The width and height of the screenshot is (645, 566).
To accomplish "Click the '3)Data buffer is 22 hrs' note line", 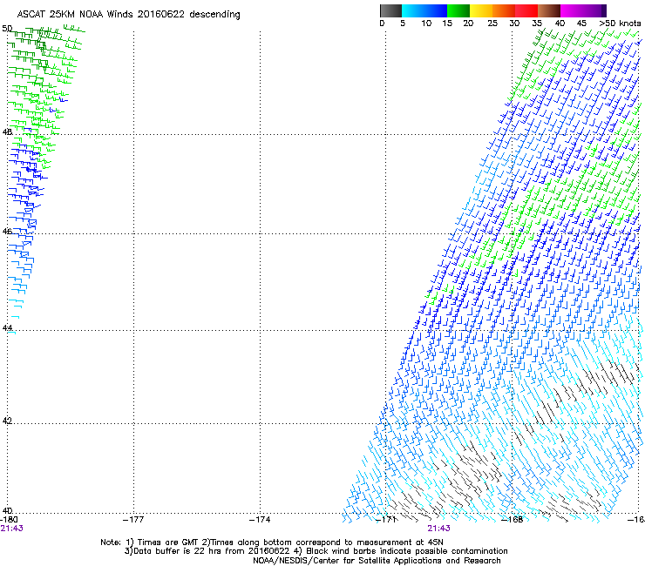I will (x=316, y=551).
